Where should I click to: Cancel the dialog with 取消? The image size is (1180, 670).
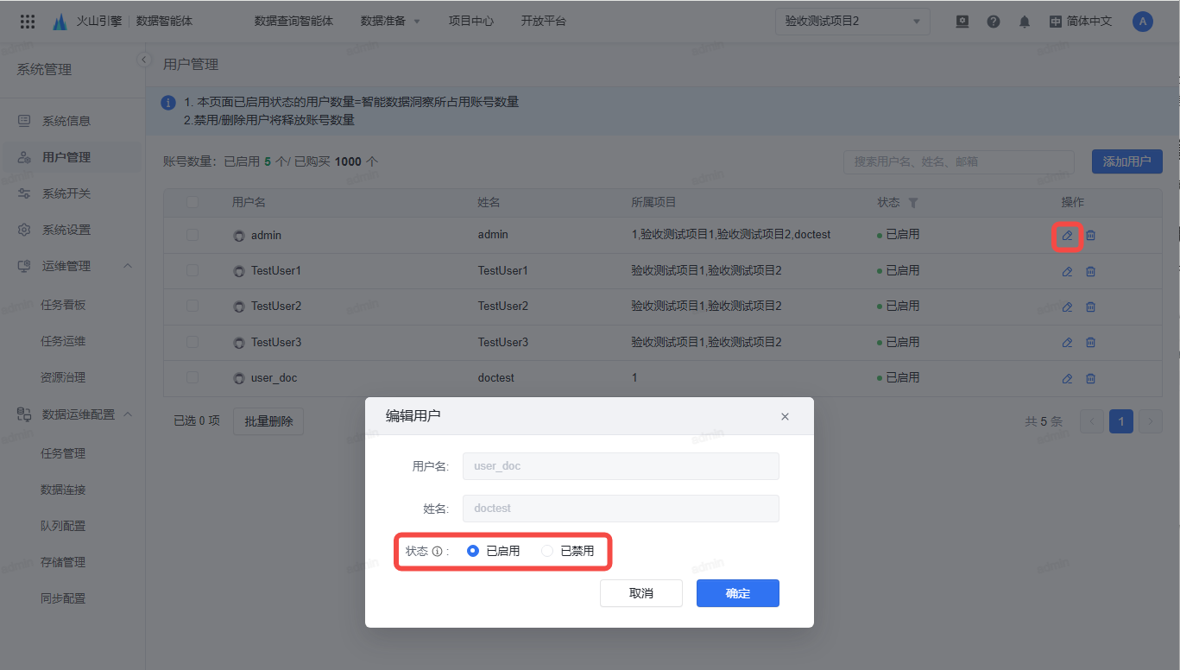[641, 593]
